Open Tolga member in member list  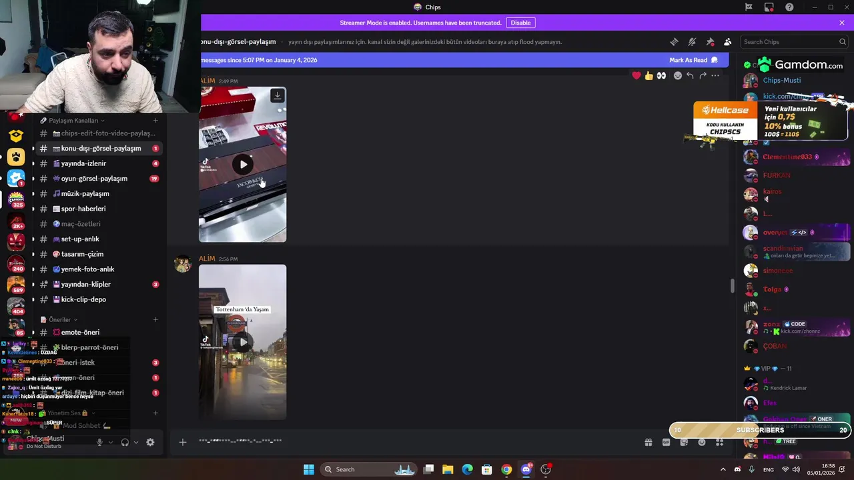click(772, 289)
